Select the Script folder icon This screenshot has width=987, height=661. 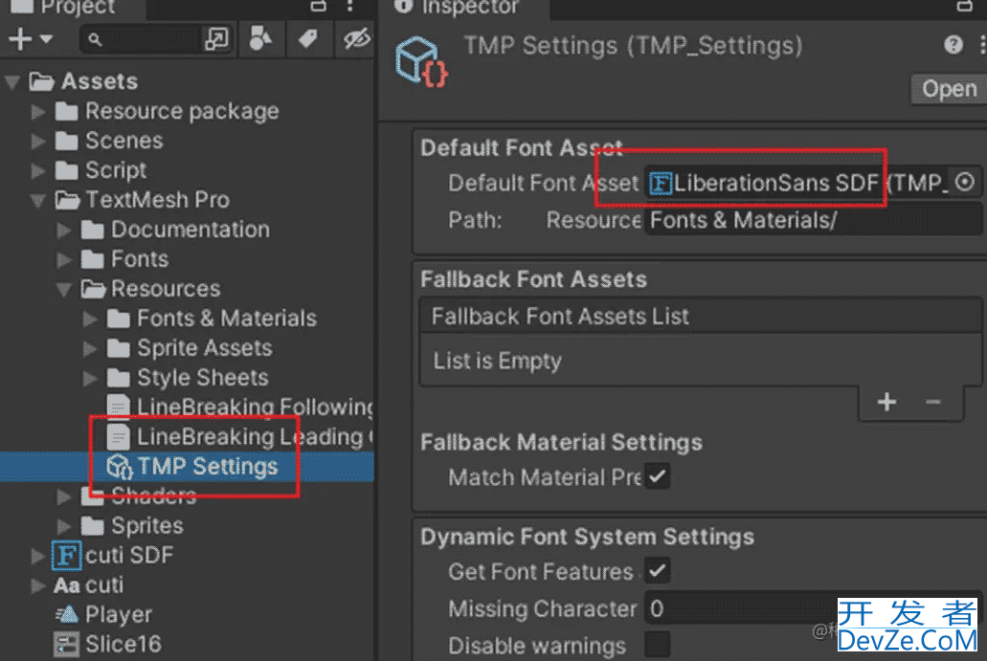pos(66,170)
